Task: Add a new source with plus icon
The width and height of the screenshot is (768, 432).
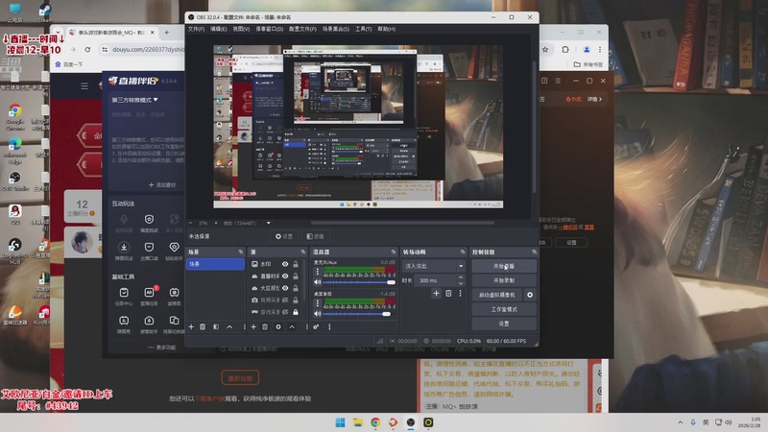Action: coord(253,326)
